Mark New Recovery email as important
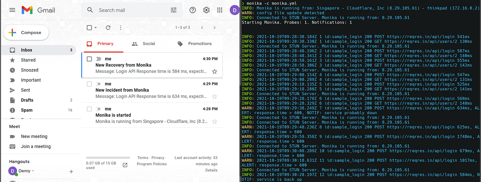 [99, 59]
